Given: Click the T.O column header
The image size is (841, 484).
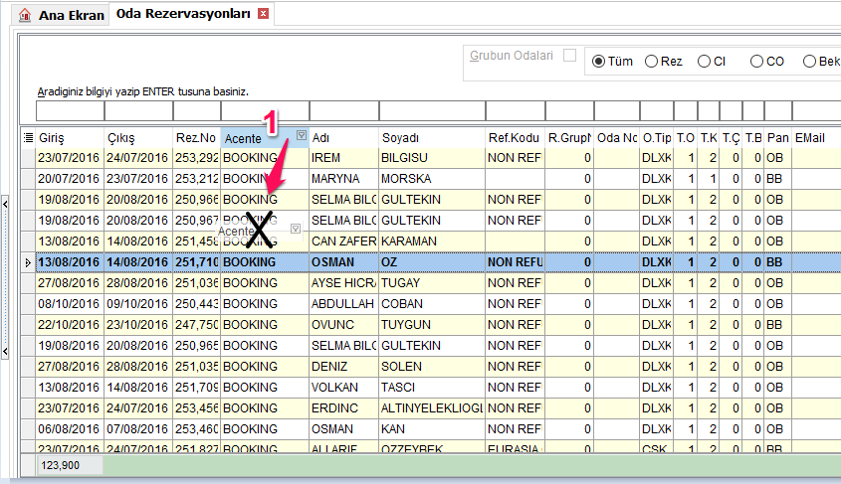Looking at the screenshot, I should [686, 138].
